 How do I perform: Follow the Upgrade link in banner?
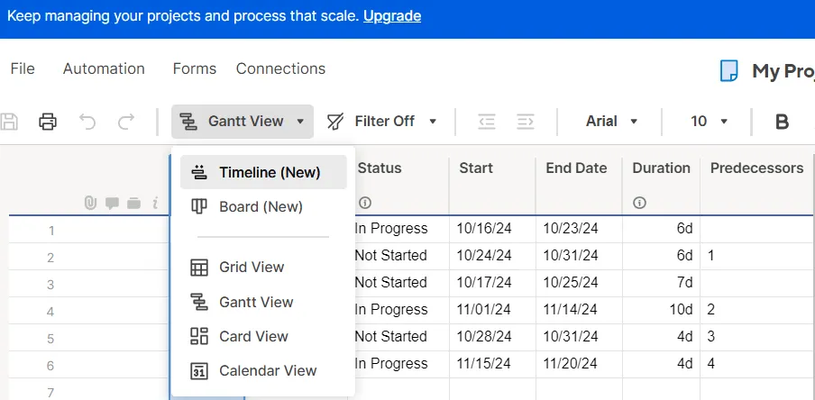coord(392,16)
